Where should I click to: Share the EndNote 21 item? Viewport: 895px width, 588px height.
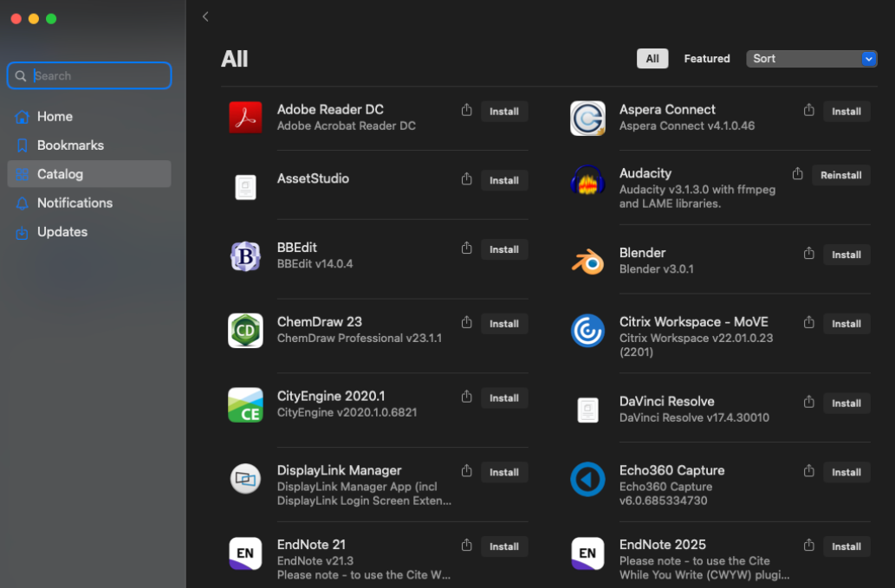click(467, 546)
